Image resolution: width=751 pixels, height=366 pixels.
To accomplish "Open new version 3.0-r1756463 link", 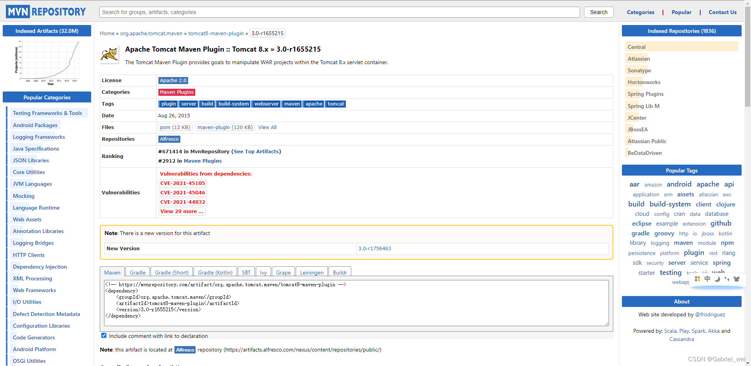I will click(375, 249).
